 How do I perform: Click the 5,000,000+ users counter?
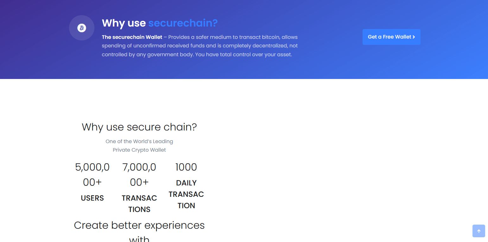[92, 175]
